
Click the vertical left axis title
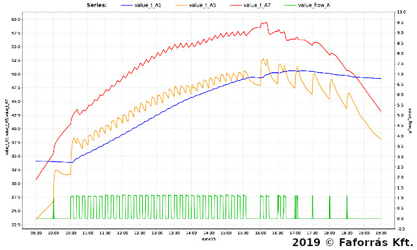tap(7, 128)
